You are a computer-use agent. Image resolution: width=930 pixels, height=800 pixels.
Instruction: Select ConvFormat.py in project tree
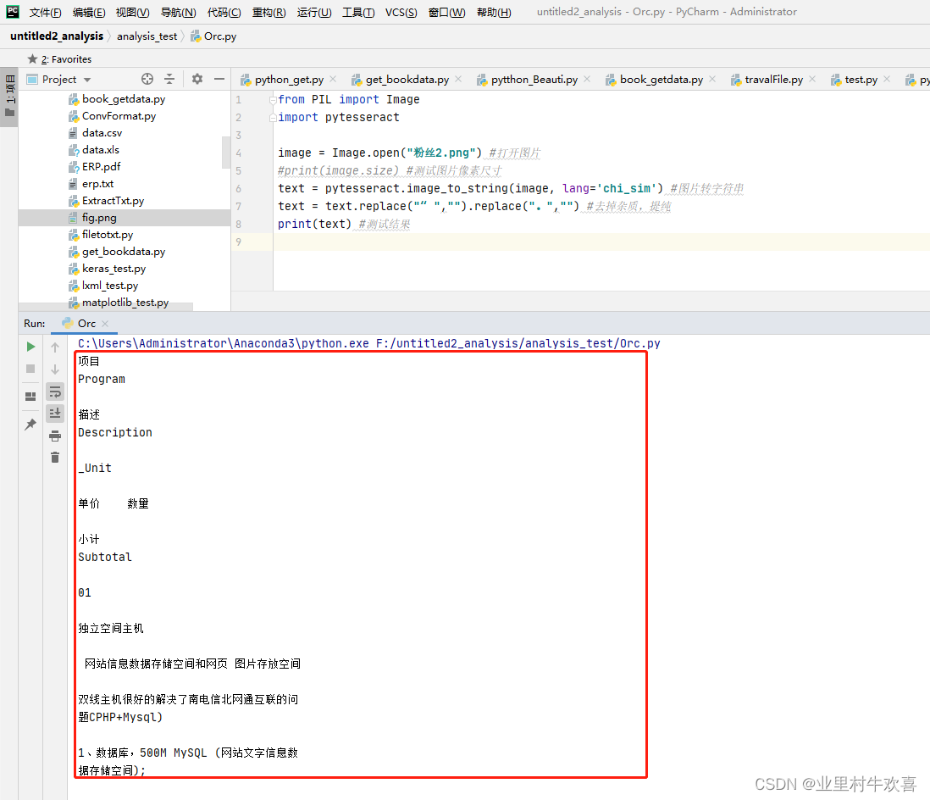point(119,116)
